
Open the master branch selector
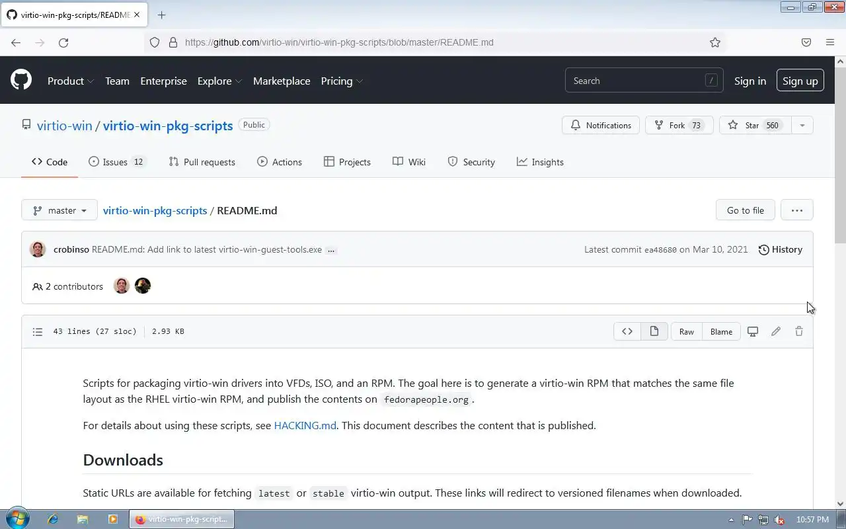click(x=59, y=210)
